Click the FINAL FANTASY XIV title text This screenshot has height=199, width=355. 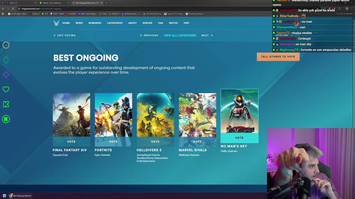pyautogui.click(x=70, y=150)
